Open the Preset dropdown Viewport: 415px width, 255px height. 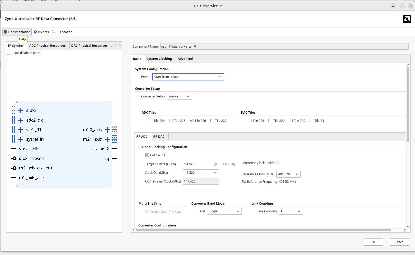click(x=188, y=77)
